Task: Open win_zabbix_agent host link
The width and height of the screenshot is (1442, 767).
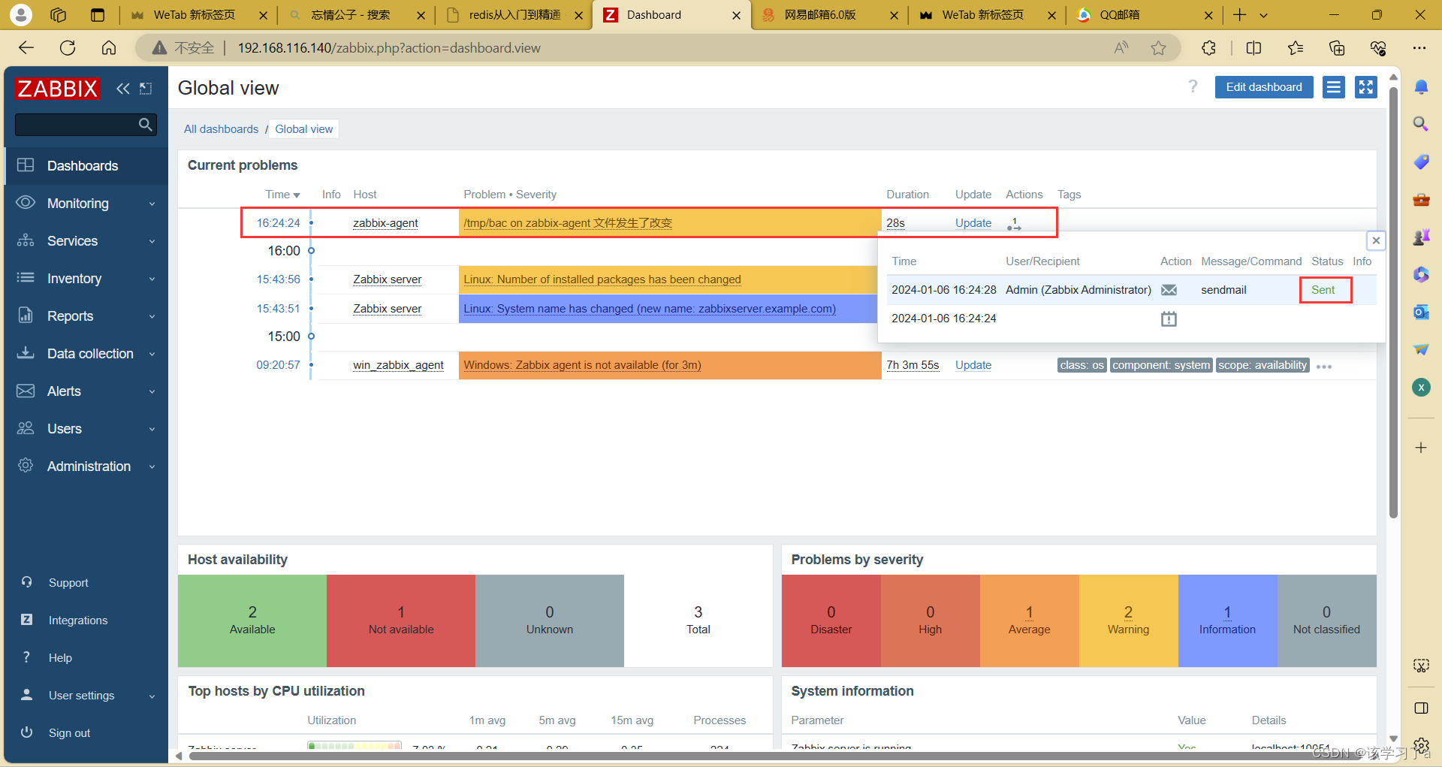Action: (x=398, y=365)
